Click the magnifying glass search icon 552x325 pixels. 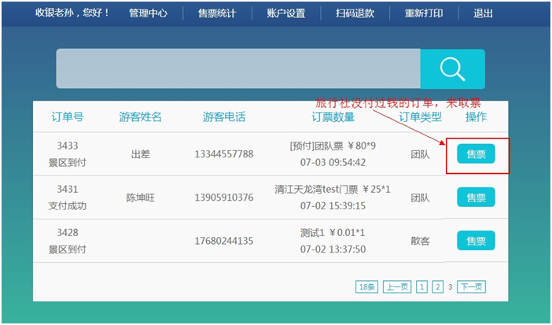point(452,68)
